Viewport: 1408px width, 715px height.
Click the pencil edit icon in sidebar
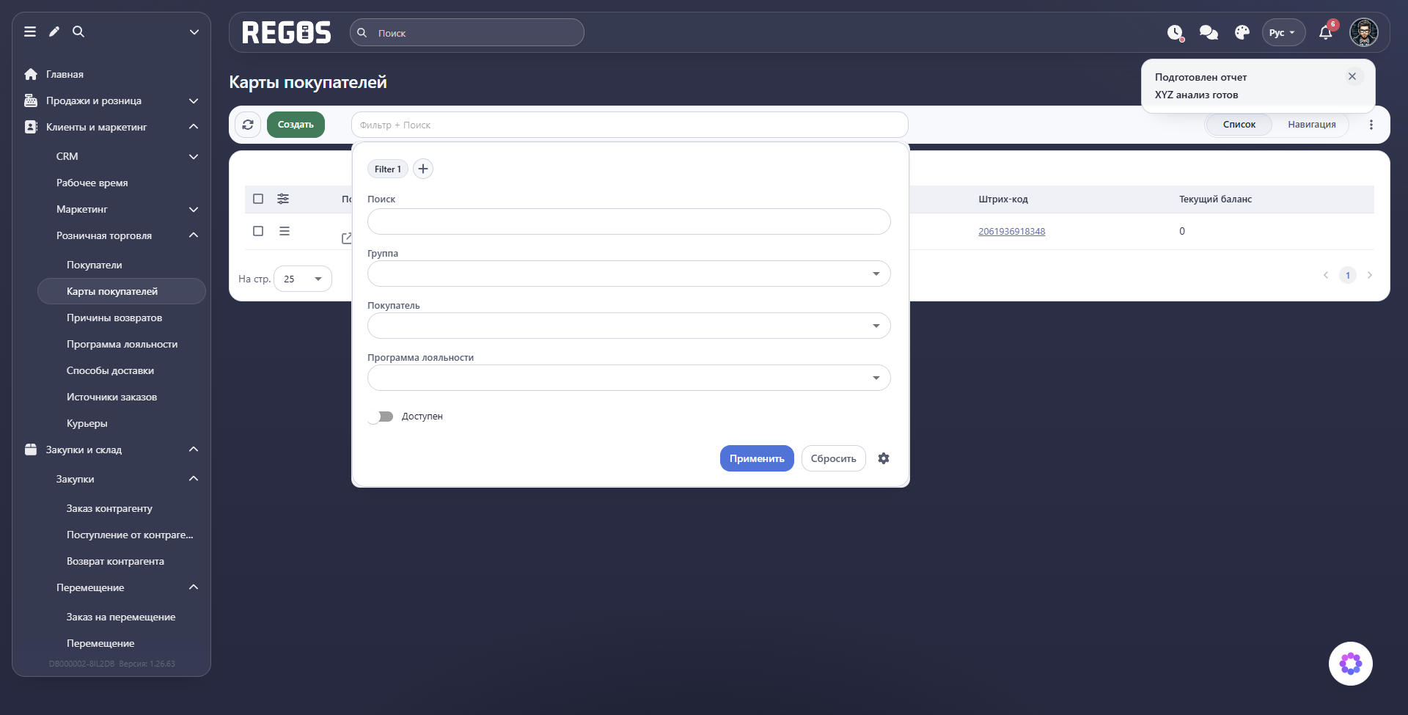tap(54, 32)
